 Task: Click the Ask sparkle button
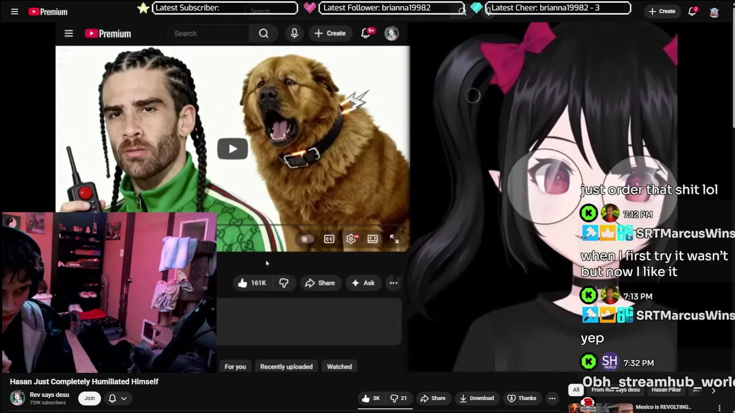(x=363, y=283)
